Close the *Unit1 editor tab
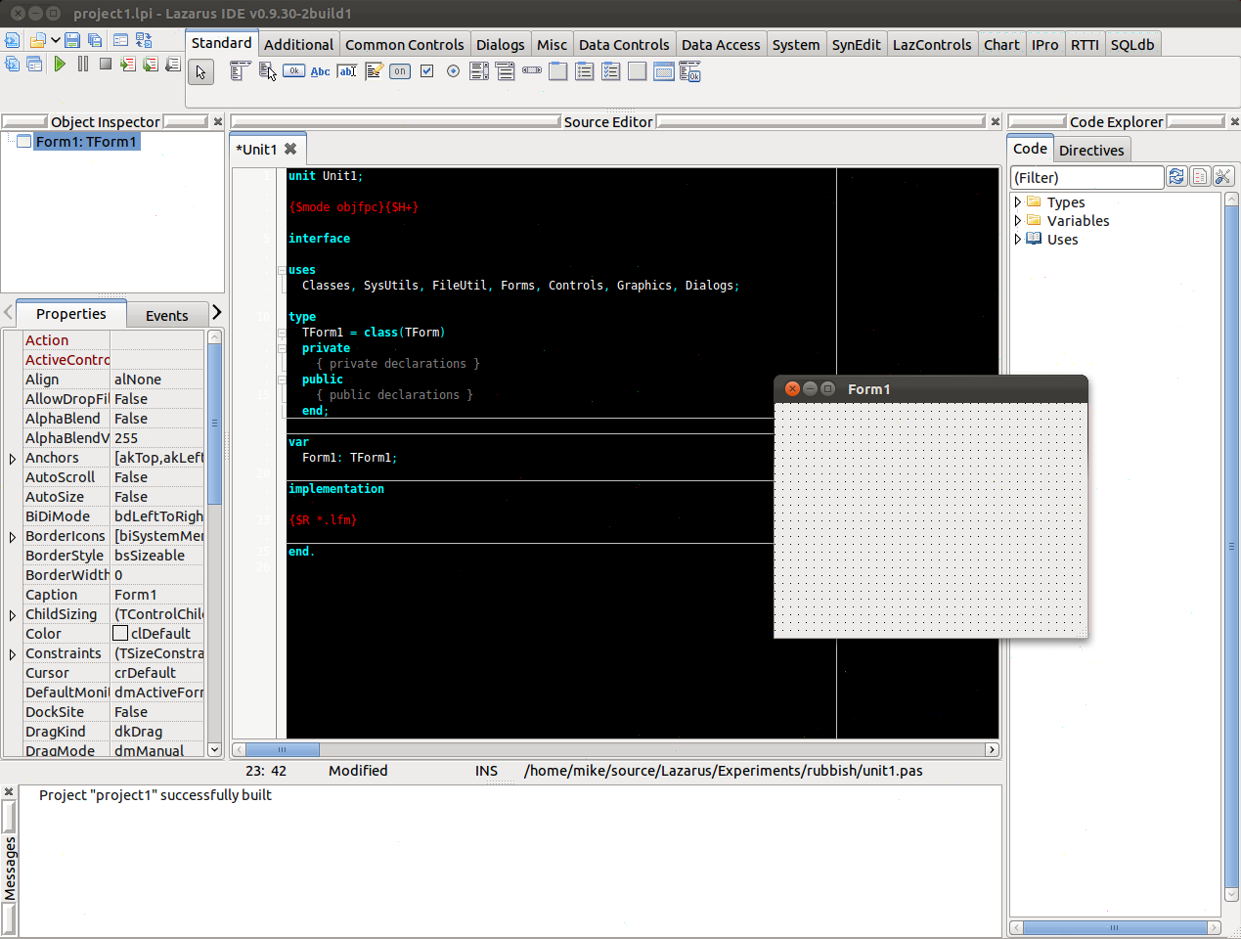This screenshot has height=939, width=1241. (290, 149)
